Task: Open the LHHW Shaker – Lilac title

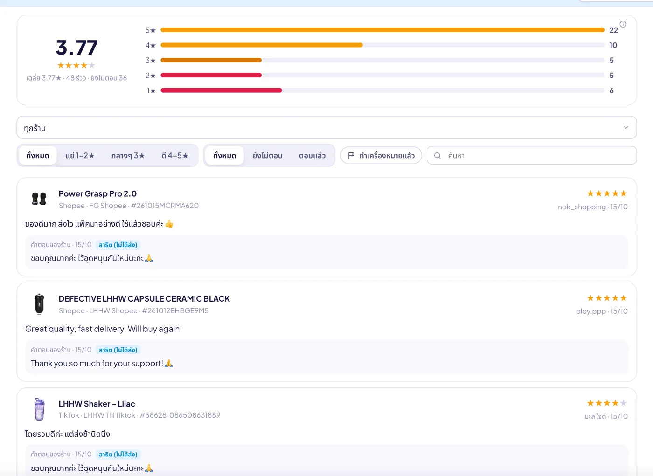Action: [97, 404]
